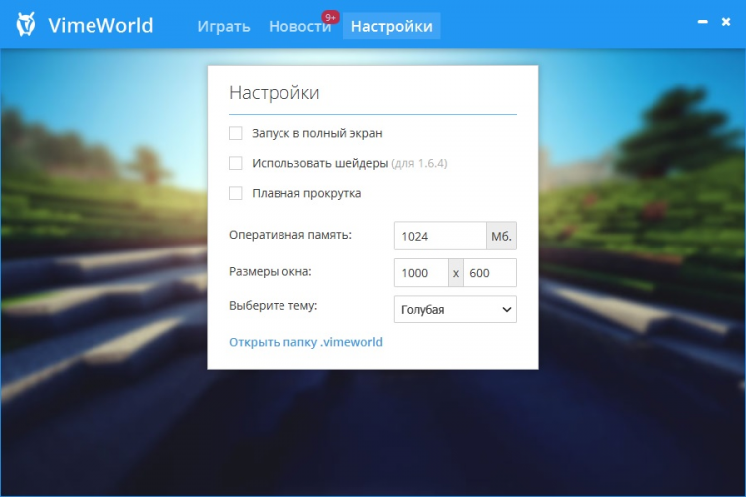Click the Настройки panel heading
Image resolution: width=746 pixels, height=497 pixels.
click(x=275, y=93)
